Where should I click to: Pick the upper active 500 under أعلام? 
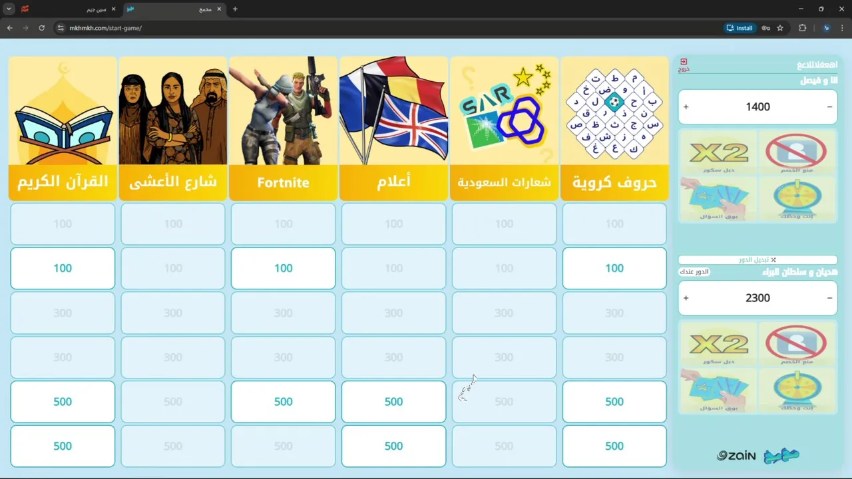pyautogui.click(x=394, y=402)
